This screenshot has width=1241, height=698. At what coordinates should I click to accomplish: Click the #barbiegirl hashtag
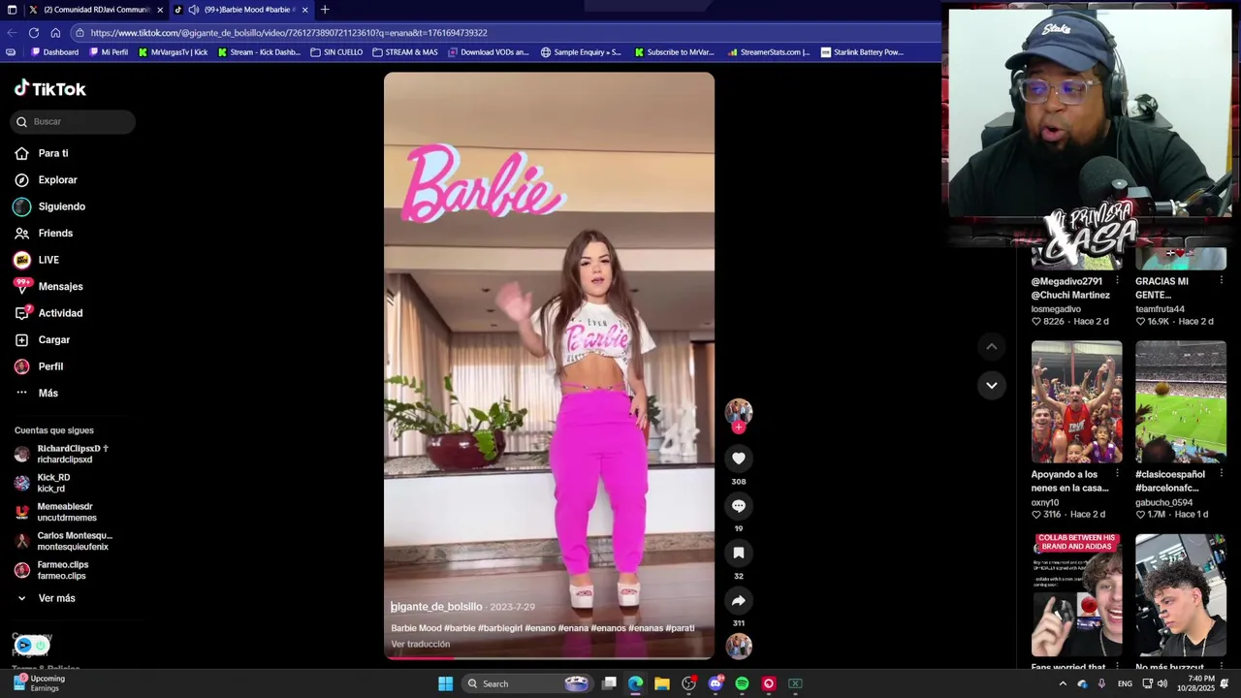[x=499, y=628]
